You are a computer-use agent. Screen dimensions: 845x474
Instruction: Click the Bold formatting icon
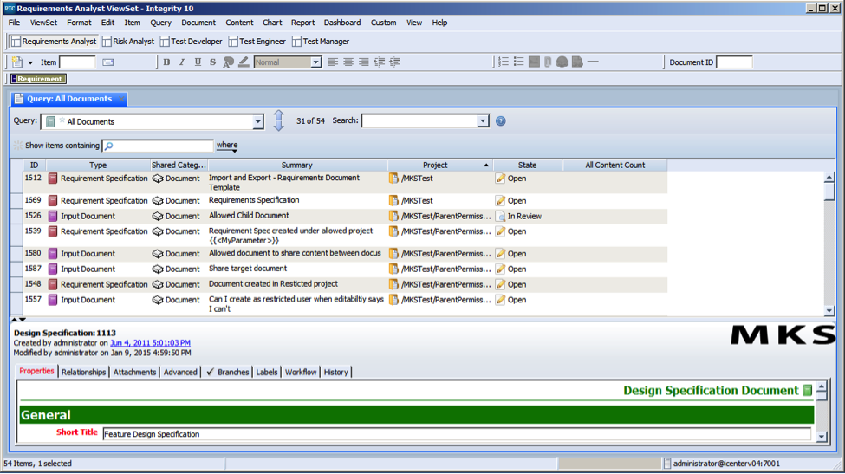tap(166, 62)
